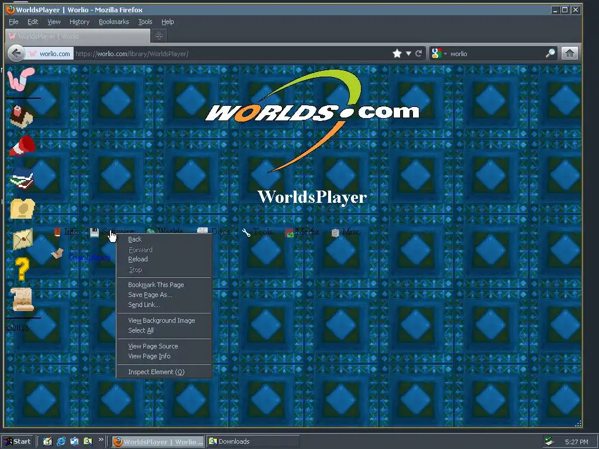Click the picture icon beside Media
Viewport: 599px width, 449px height.
[289, 233]
